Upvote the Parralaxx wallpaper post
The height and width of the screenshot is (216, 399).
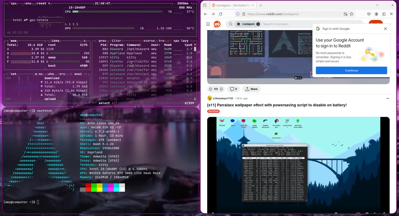211,89
